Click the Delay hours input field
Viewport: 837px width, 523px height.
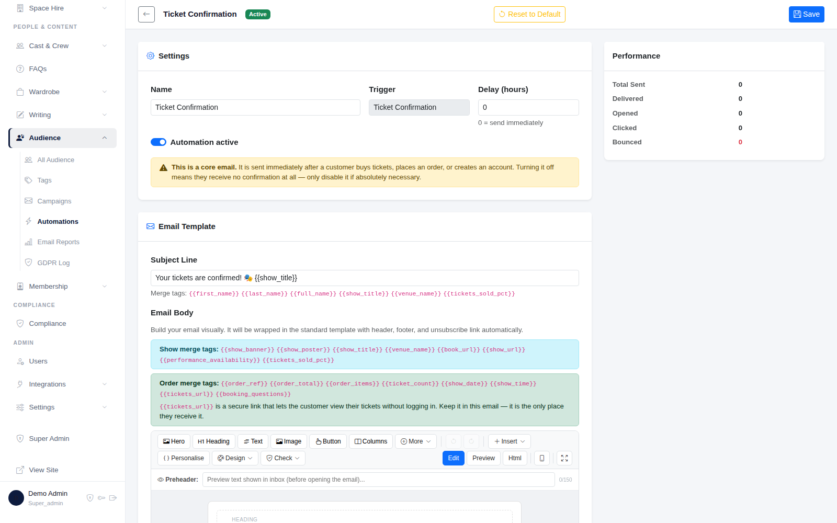(528, 107)
